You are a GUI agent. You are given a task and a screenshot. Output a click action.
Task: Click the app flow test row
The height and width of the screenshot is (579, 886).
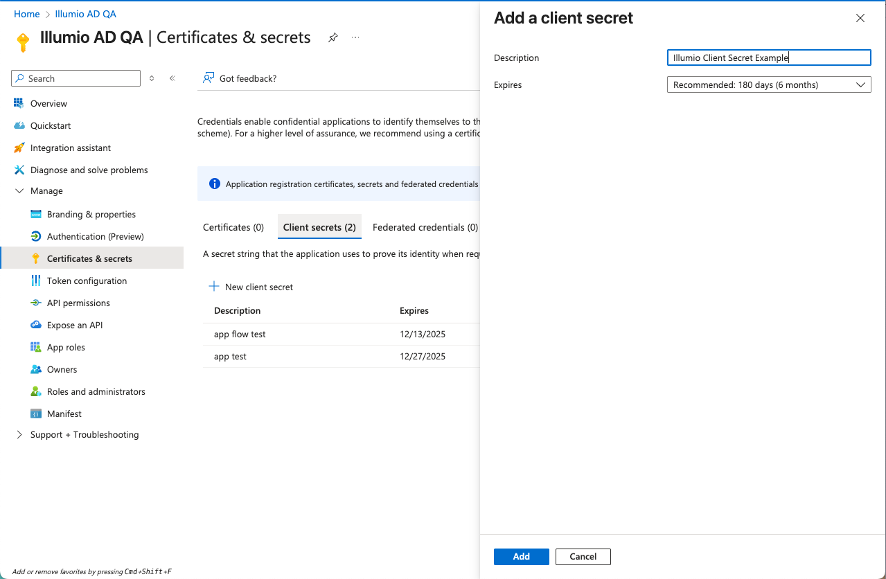pos(341,334)
